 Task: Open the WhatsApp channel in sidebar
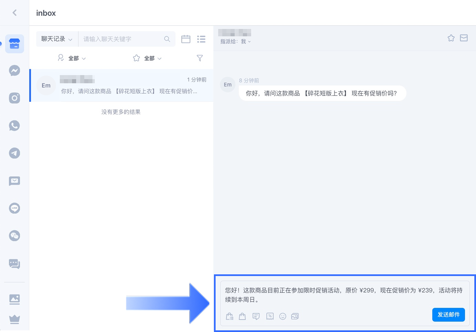pyautogui.click(x=15, y=126)
